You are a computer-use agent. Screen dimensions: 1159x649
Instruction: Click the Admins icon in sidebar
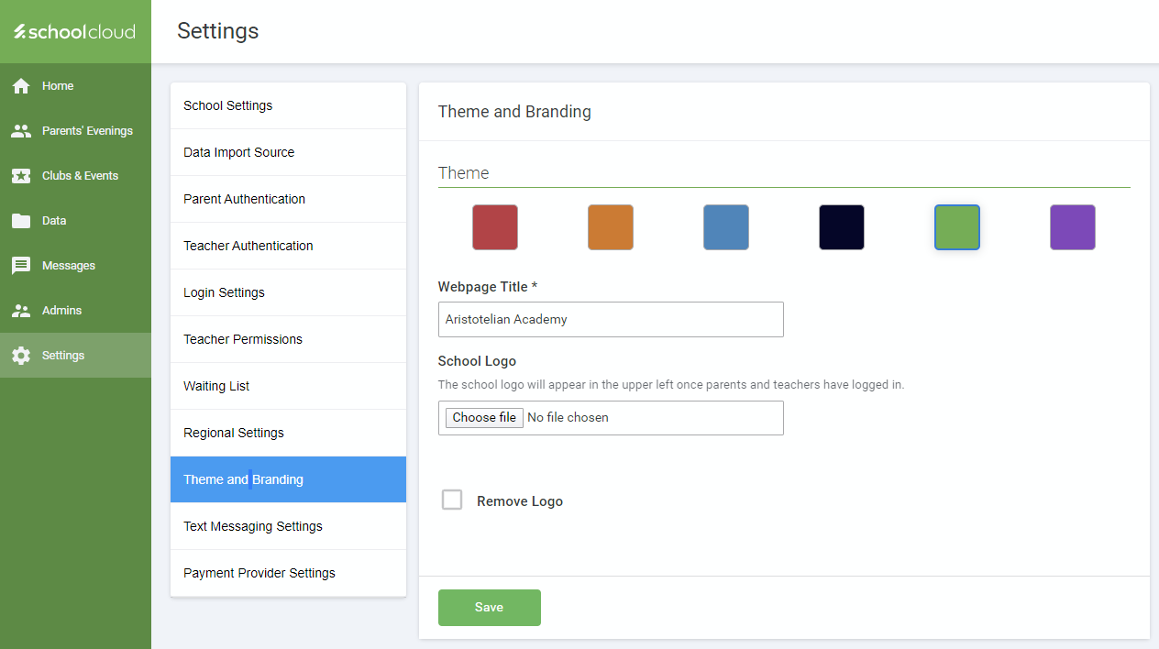(21, 311)
